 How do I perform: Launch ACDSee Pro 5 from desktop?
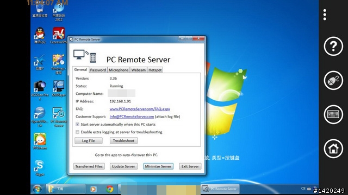[40, 90]
